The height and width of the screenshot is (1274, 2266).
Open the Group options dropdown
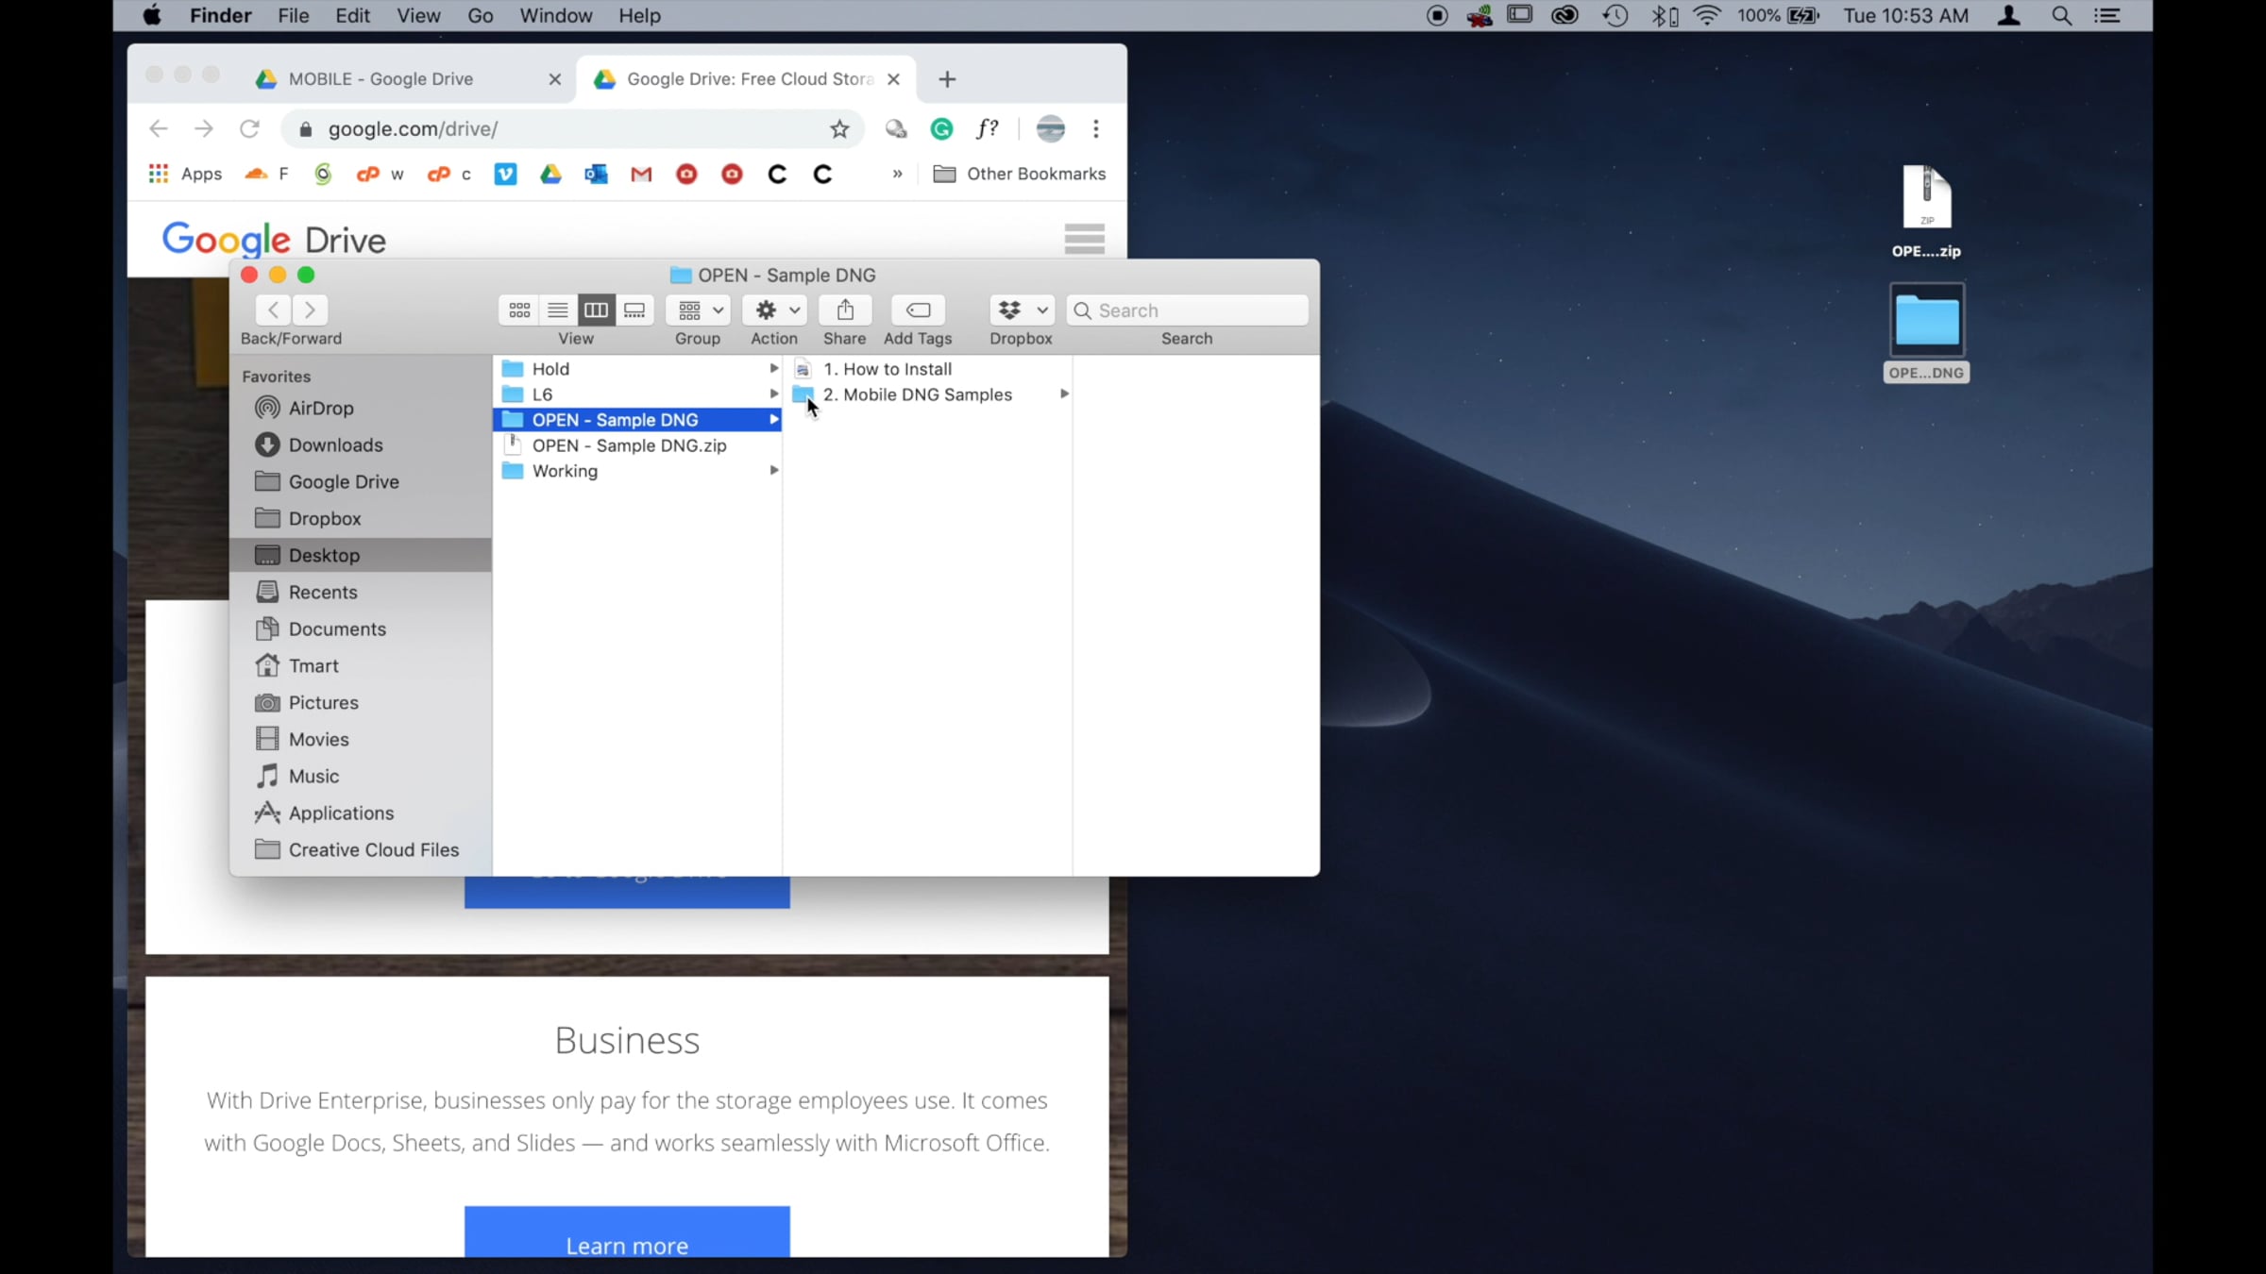[699, 310]
